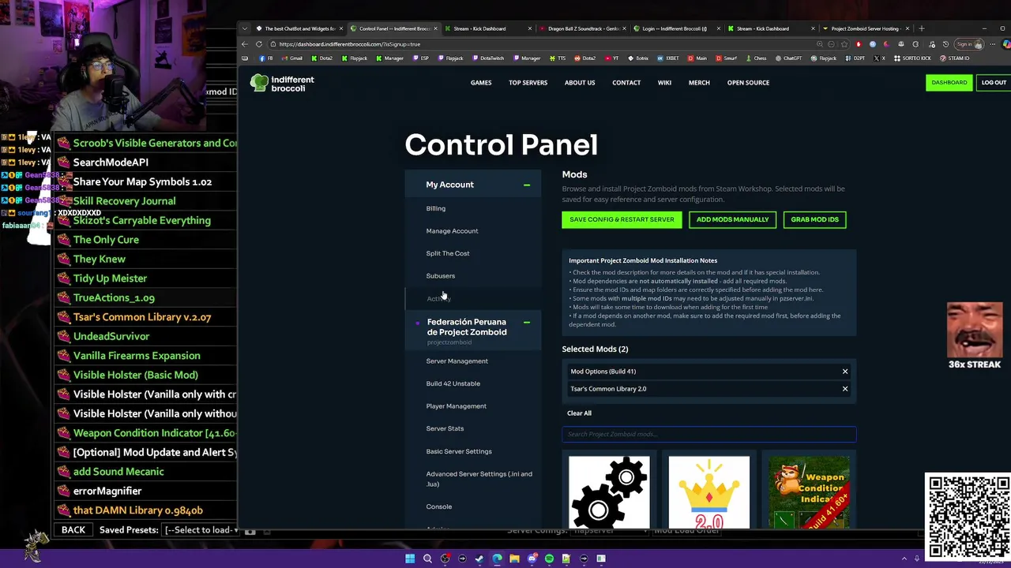Open TOP SERVERS in site navigation
1011x568 pixels.
pyautogui.click(x=528, y=83)
